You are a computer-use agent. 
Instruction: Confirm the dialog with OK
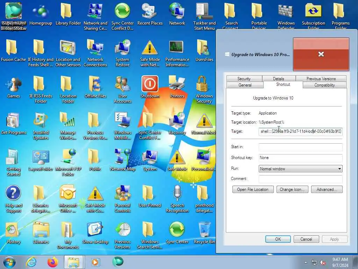click(278, 239)
